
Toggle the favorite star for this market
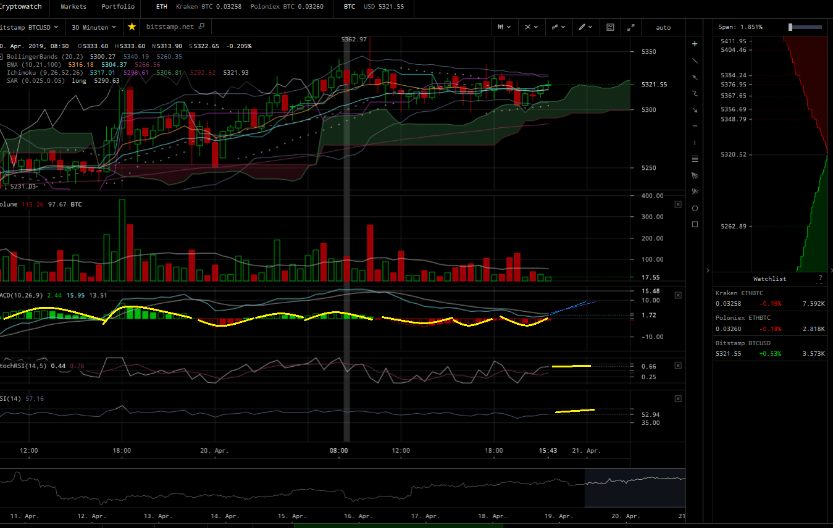coord(132,27)
